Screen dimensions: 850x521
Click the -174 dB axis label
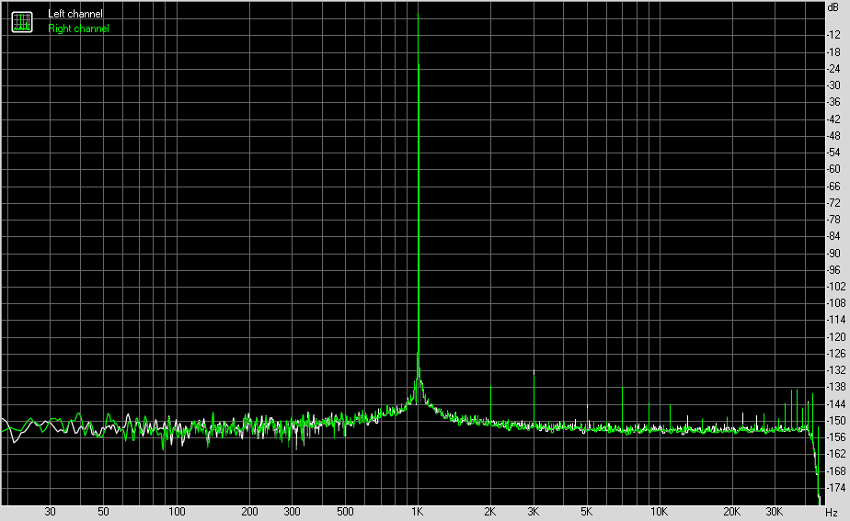[835, 487]
